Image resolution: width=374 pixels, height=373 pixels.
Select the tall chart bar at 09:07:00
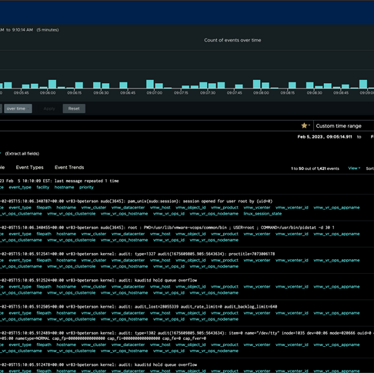tap(150, 84)
